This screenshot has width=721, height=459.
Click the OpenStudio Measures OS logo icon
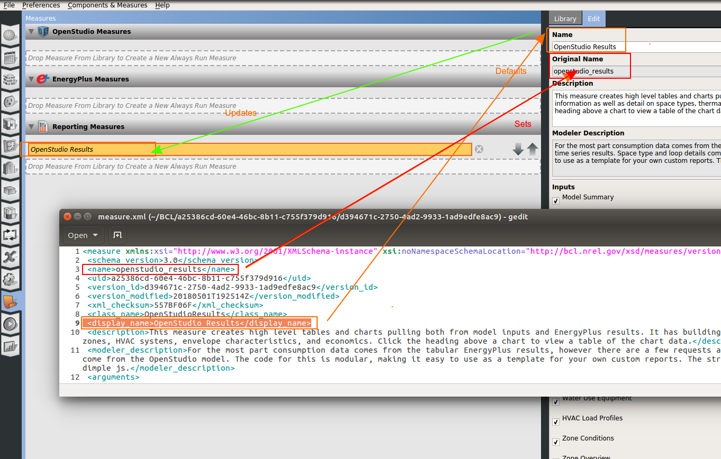43,32
